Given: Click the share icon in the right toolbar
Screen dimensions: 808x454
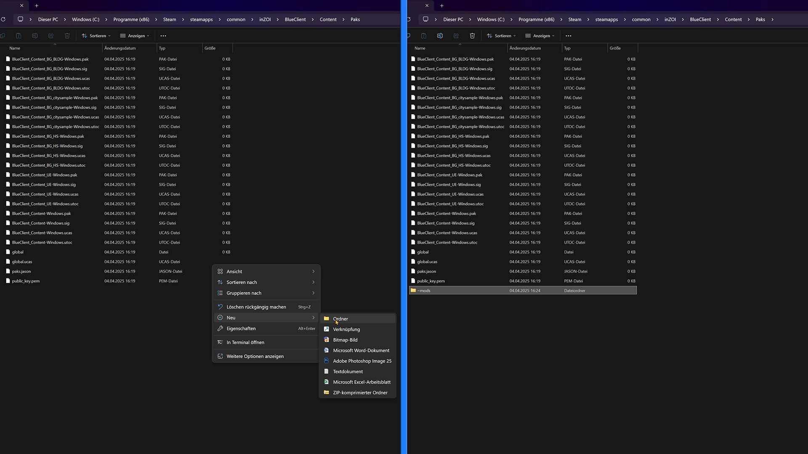Looking at the screenshot, I should 456,36.
